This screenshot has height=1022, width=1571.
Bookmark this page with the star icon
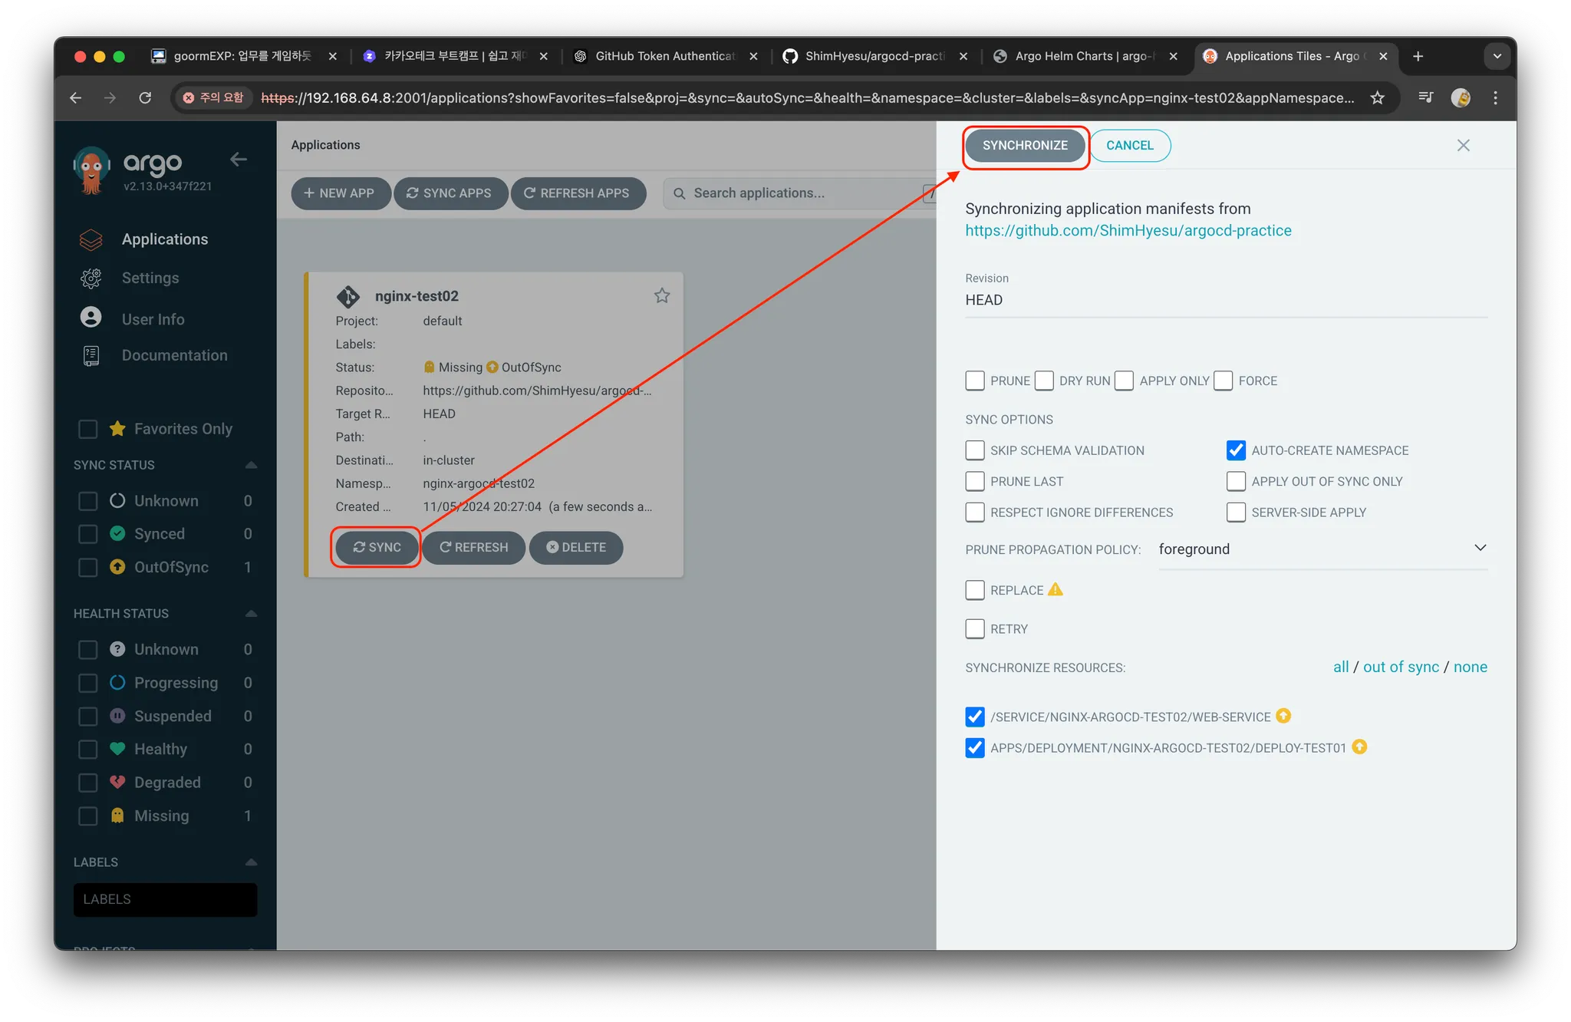tap(1377, 97)
